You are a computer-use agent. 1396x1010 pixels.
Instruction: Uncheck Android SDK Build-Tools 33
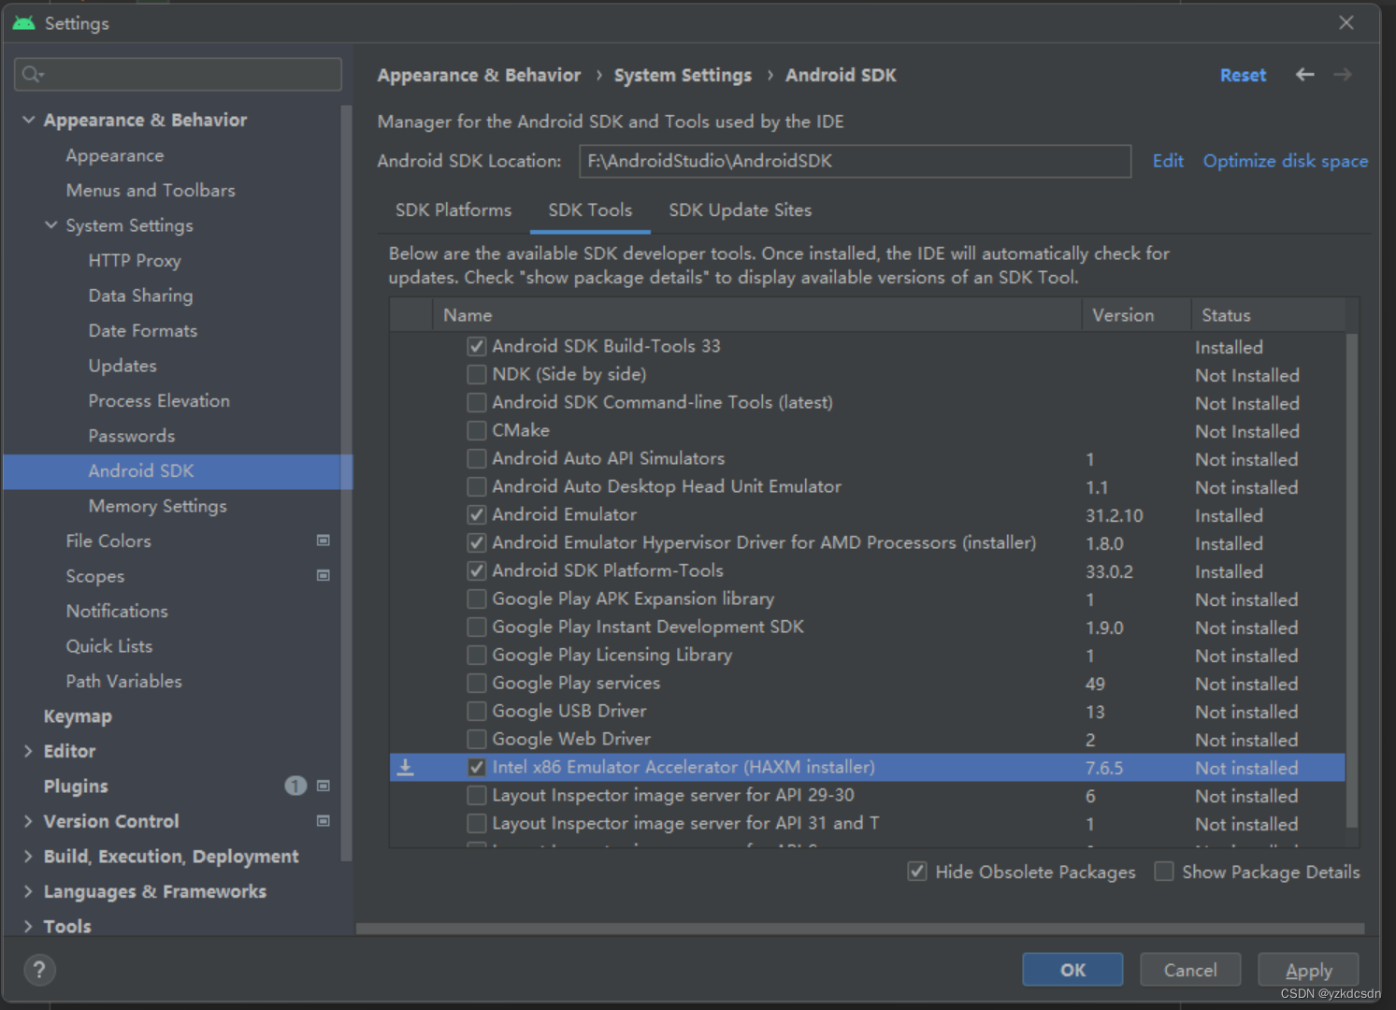[477, 346]
